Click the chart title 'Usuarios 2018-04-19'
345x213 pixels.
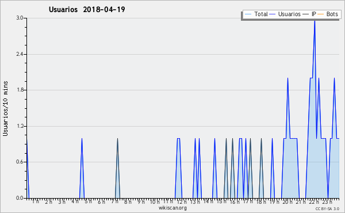coord(87,9)
